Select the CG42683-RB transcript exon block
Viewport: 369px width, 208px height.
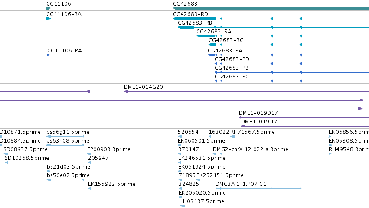(186, 27)
